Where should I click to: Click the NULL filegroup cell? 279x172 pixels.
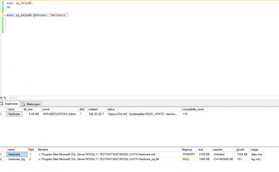click(185, 159)
